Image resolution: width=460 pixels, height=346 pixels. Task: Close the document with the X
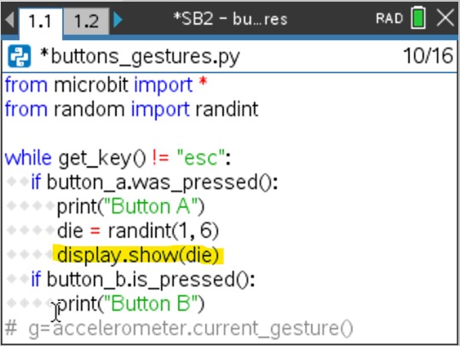pos(445,18)
